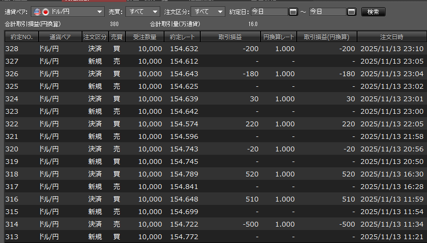Screen dimensions: 427x243
Task: Sort by 取引損益(円換算) column header
Action: [327, 37]
